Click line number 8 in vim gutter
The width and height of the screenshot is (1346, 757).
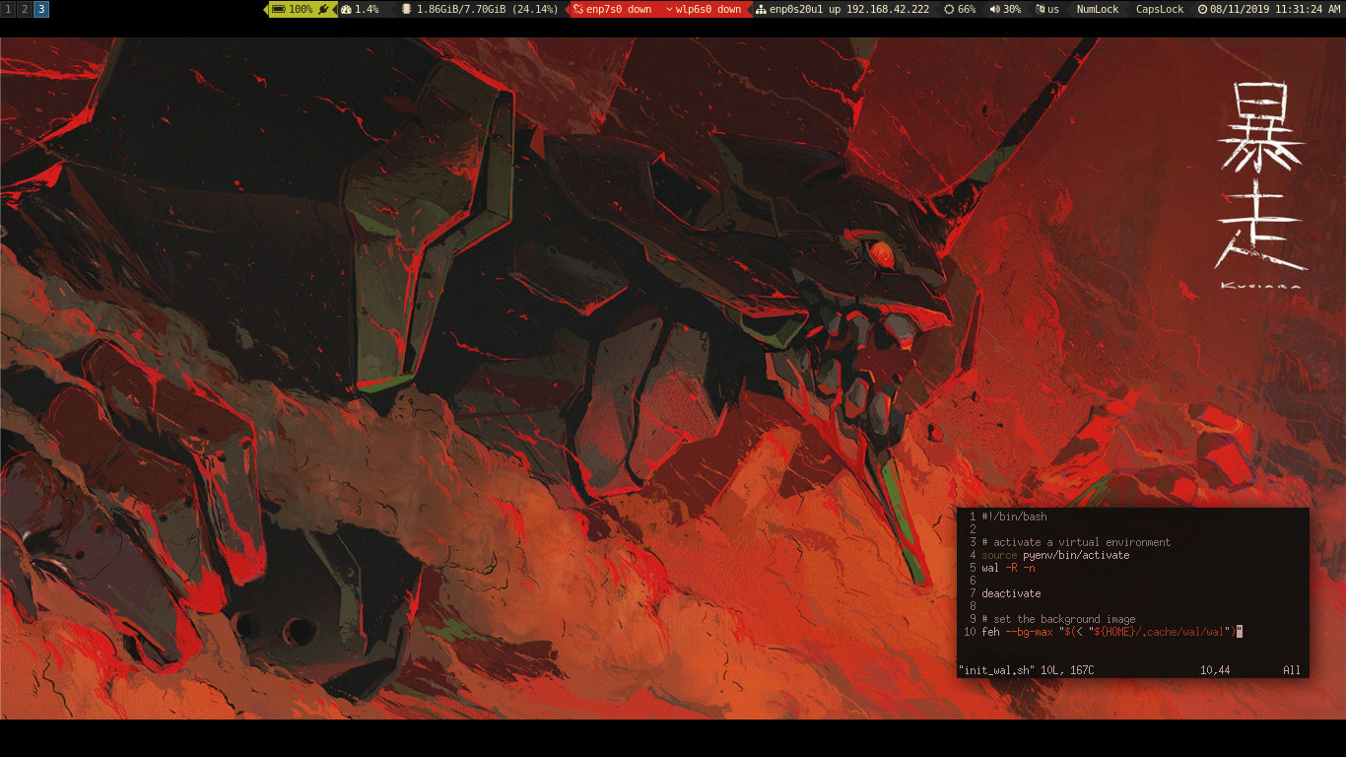(973, 606)
